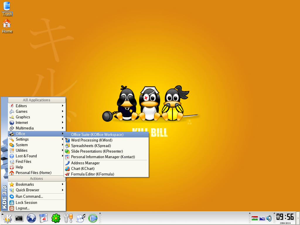Viewport: 300px width, 225px height.
Task: Click the Lock Session padlock icon
Action: 12,203
